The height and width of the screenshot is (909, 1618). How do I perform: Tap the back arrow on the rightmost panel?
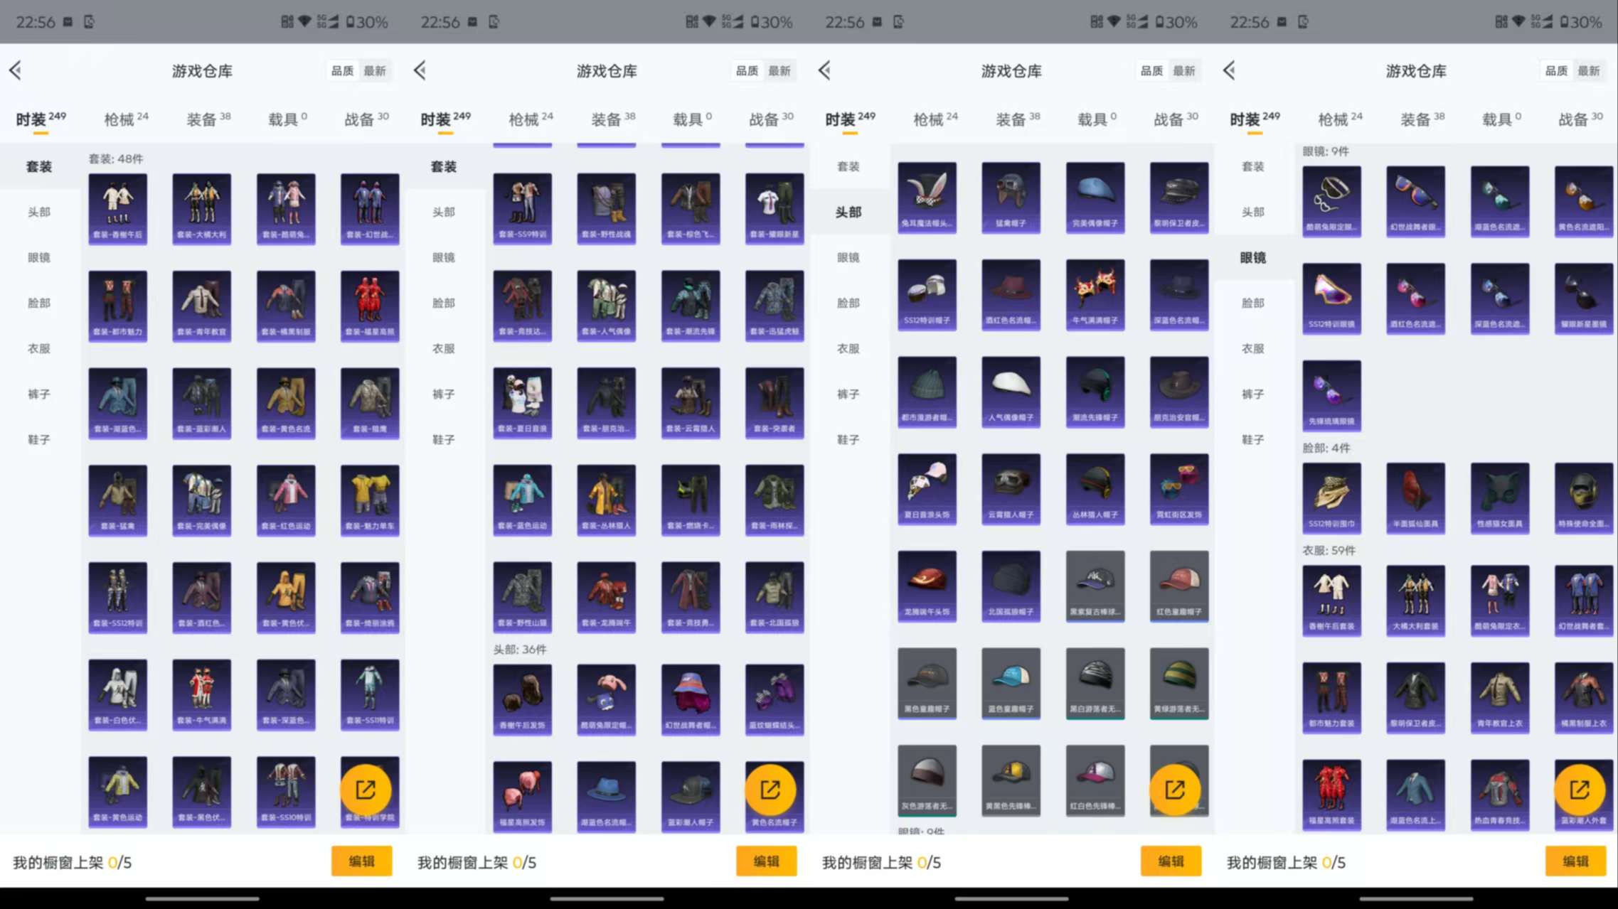(1228, 70)
